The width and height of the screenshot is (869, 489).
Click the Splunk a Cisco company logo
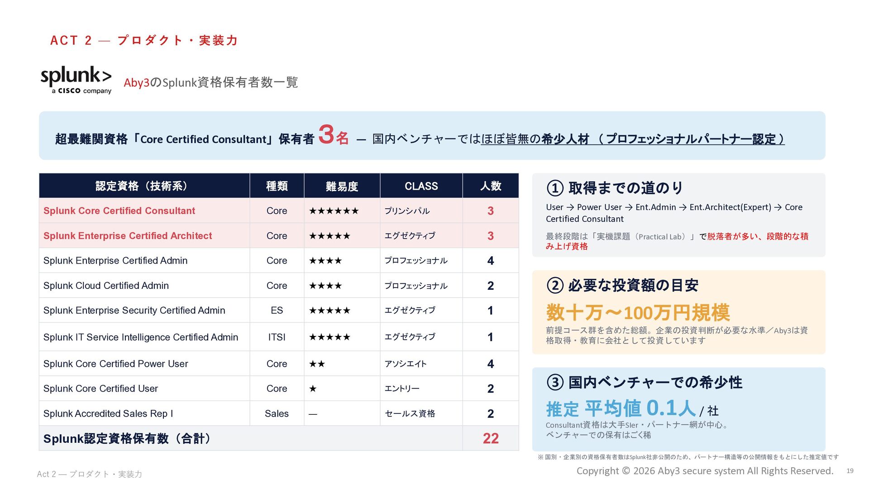pos(76,80)
